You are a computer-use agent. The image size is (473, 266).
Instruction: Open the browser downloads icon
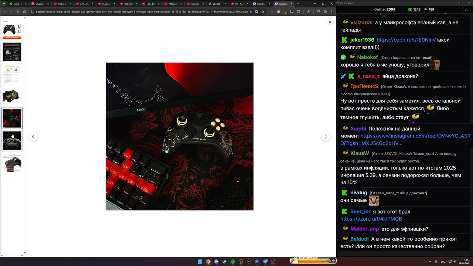309,11
